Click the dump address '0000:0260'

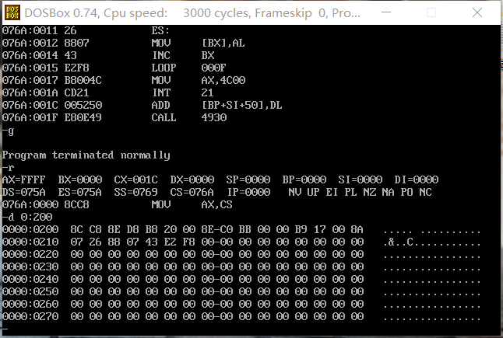pos(30,304)
